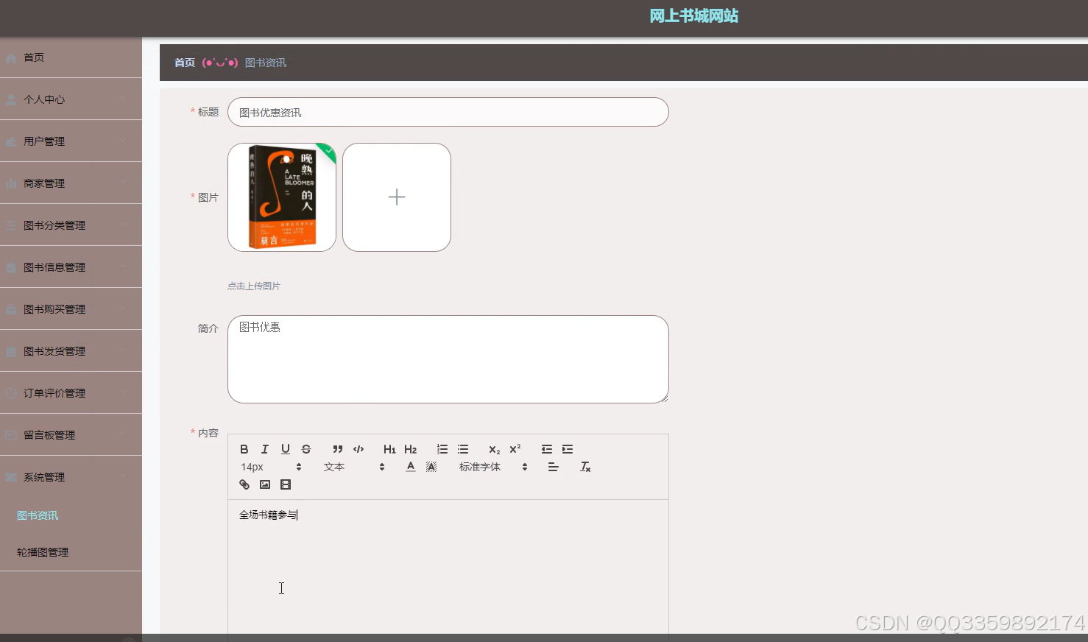Screen dimensions: 1088x642
Task: Click the 网上书城网站 site title
Action: pos(694,16)
